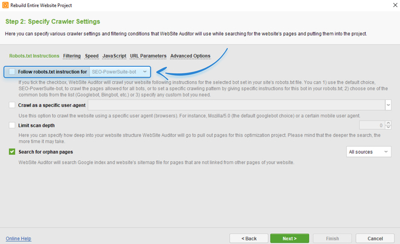Tick the Crawl as a specific user-agent checkbox
This screenshot has height=244, width=400.
pyautogui.click(x=13, y=105)
